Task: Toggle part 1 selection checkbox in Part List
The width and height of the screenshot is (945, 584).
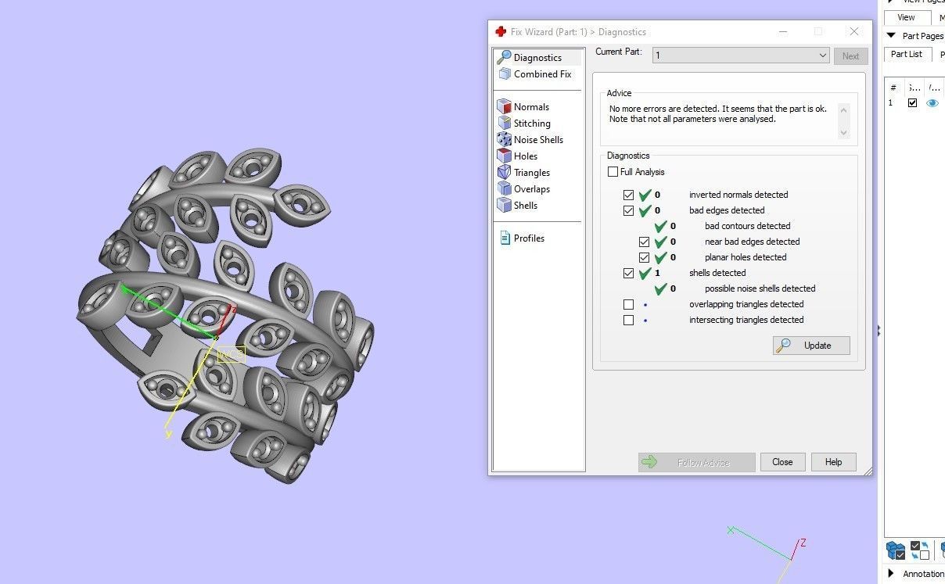Action: coord(912,103)
